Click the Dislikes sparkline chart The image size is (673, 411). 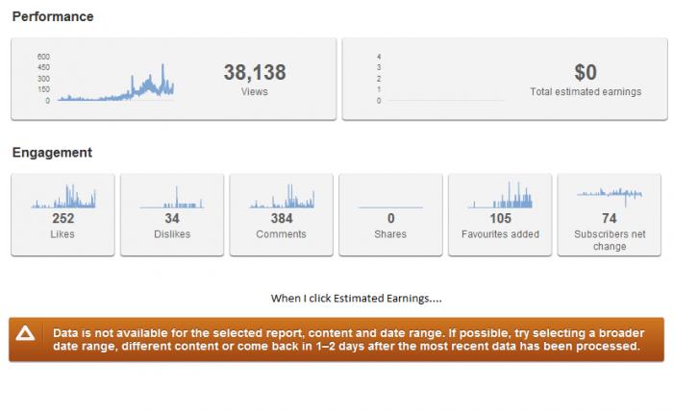(x=172, y=198)
